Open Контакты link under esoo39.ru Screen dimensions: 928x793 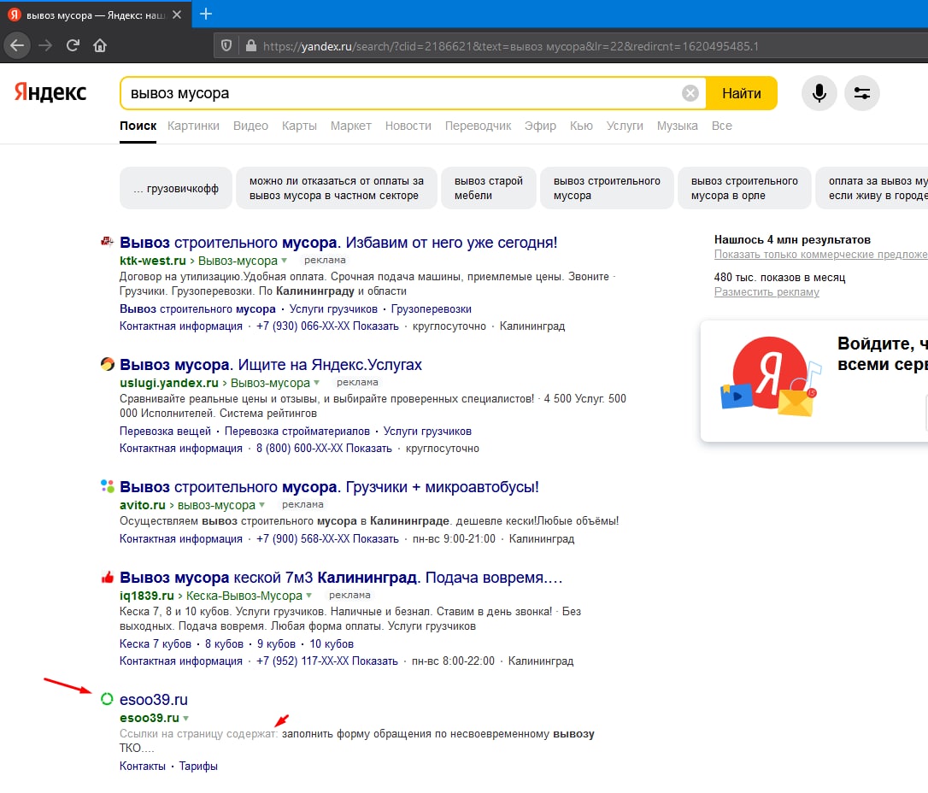(x=143, y=766)
